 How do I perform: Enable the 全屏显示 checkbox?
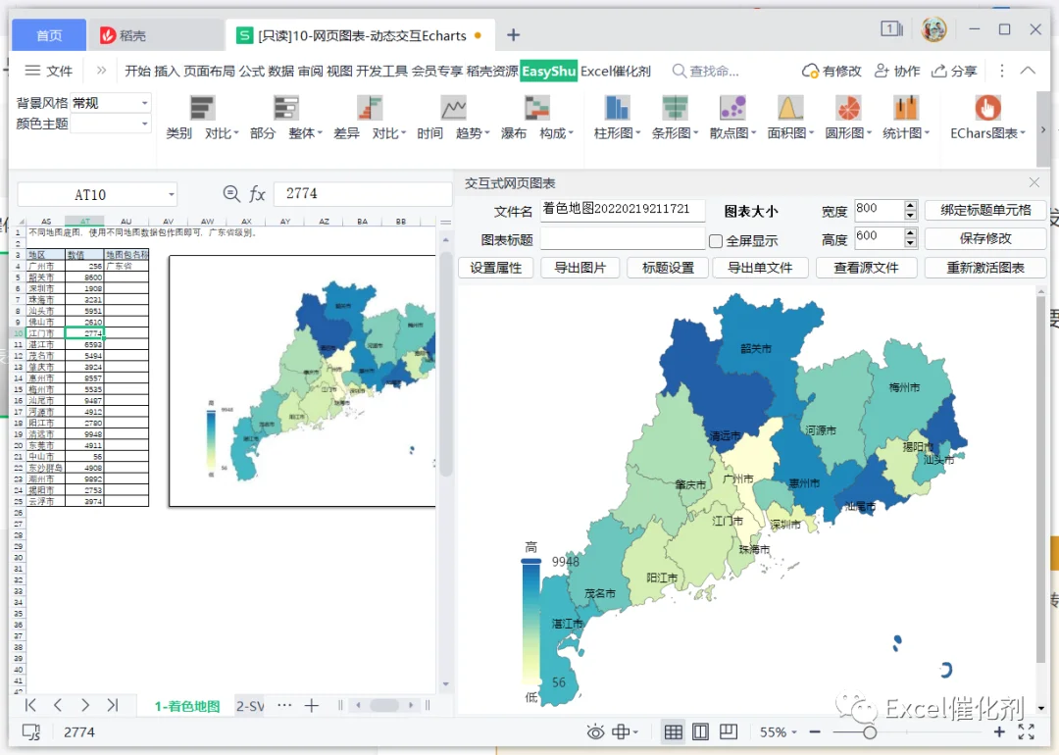click(716, 241)
